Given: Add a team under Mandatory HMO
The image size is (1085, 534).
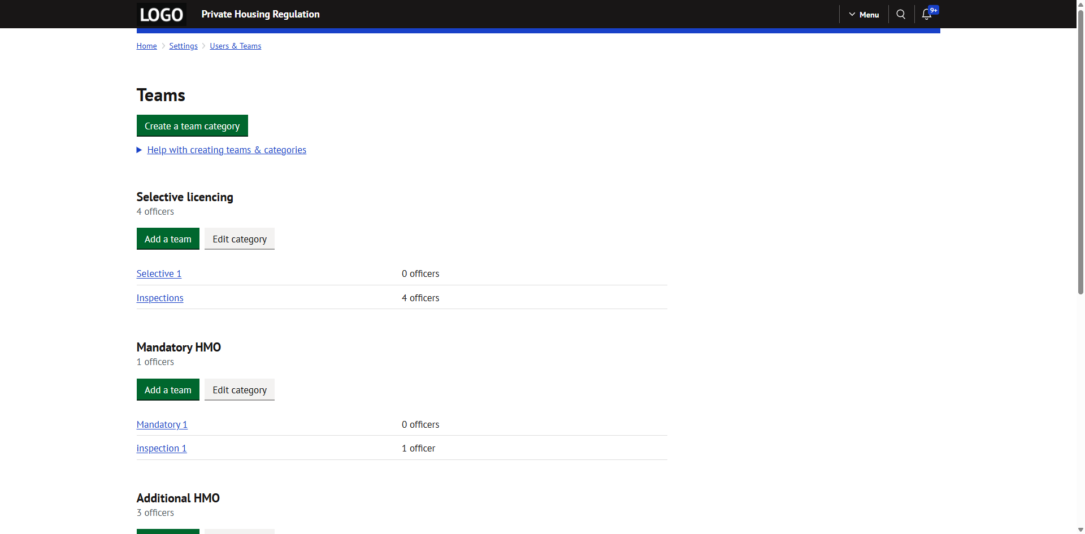Looking at the screenshot, I should pos(168,390).
